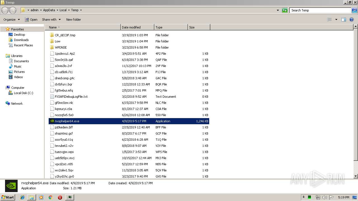Viewport: 358px width, 201px height.
Task: Change view using the views icon
Action: click(329, 20)
